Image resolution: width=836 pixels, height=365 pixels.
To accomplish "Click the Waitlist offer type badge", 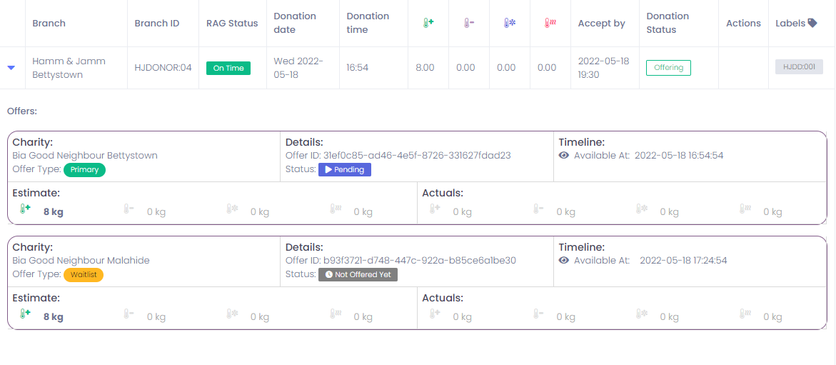I will click(x=84, y=275).
